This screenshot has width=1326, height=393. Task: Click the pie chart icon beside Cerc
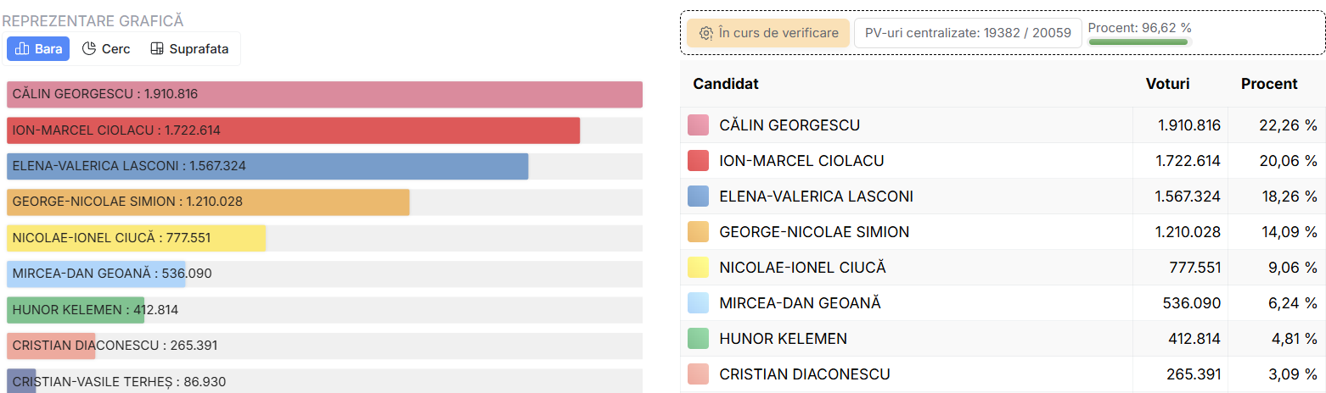click(88, 49)
